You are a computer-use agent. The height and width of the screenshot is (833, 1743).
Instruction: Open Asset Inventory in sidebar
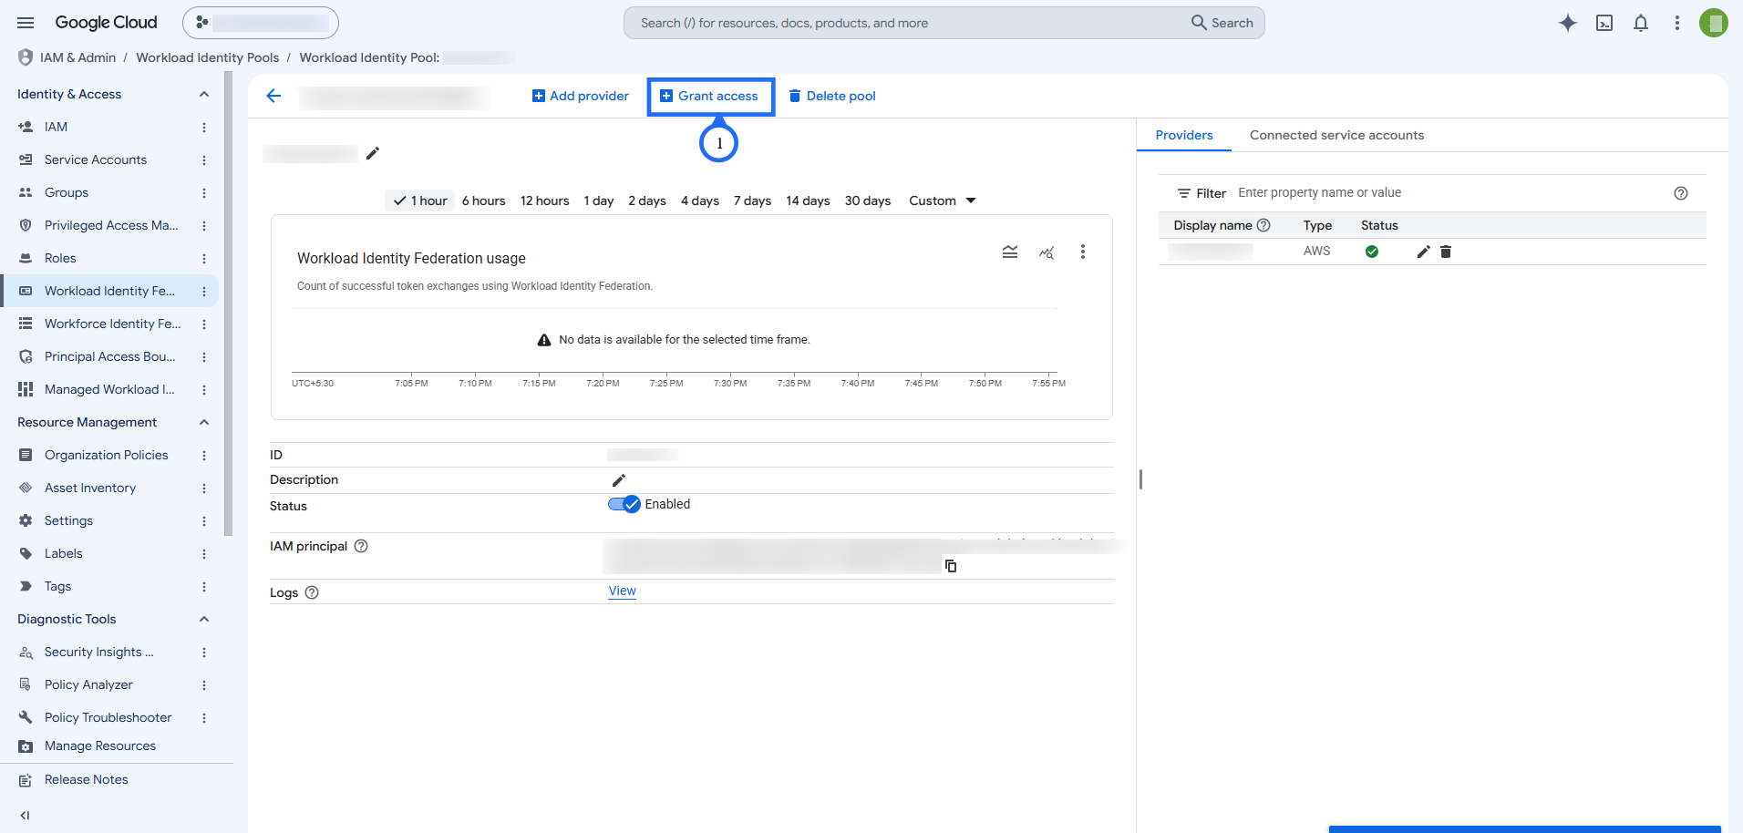(x=90, y=488)
